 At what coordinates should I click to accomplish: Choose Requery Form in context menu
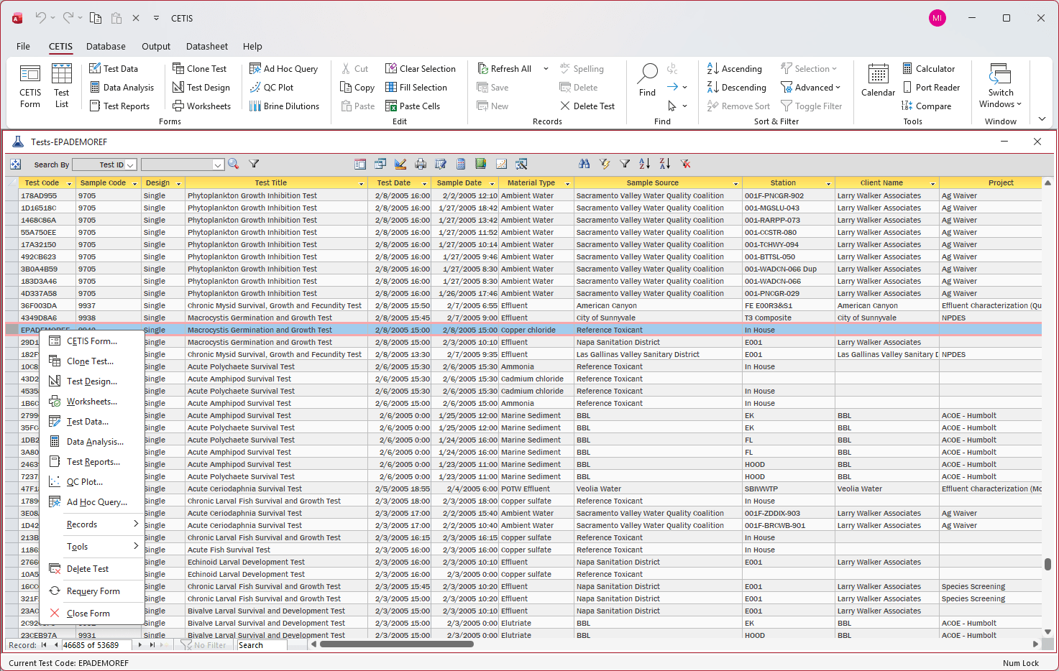pos(92,591)
